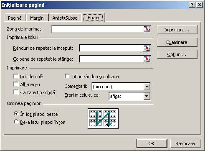Select În jos și apoi peste radio
This screenshot has height=151, width=205.
(16, 114)
